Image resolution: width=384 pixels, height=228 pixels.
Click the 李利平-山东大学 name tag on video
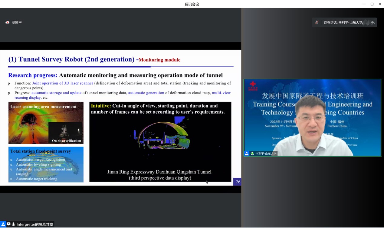(x=266, y=154)
